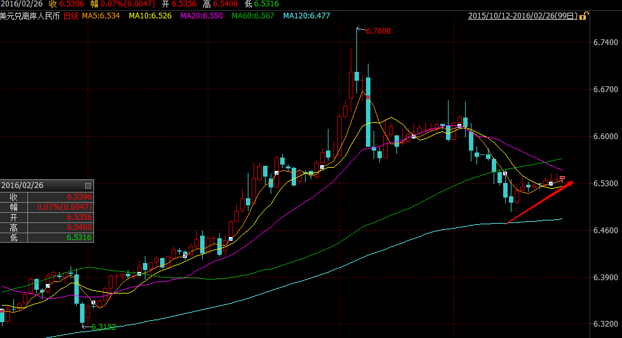Viewport: 622px width, 338px height.
Task: Click the 低 value 6.5316 in popup
Action: point(79,238)
